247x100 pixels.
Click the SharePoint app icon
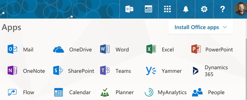[x=58, y=70]
